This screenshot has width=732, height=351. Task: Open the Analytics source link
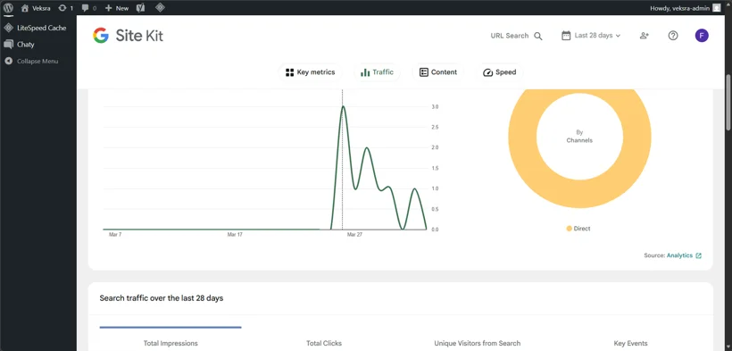pyautogui.click(x=679, y=255)
